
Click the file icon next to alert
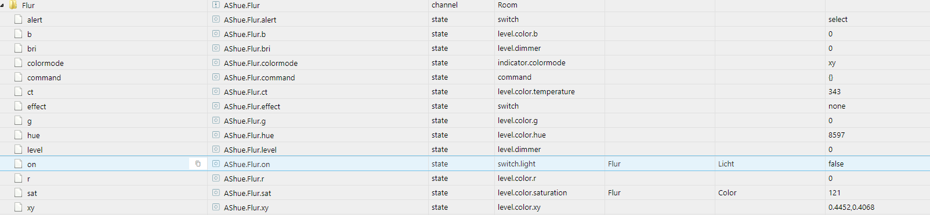(x=19, y=19)
